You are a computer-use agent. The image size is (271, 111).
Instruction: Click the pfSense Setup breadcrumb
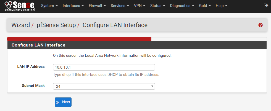pos(56,25)
